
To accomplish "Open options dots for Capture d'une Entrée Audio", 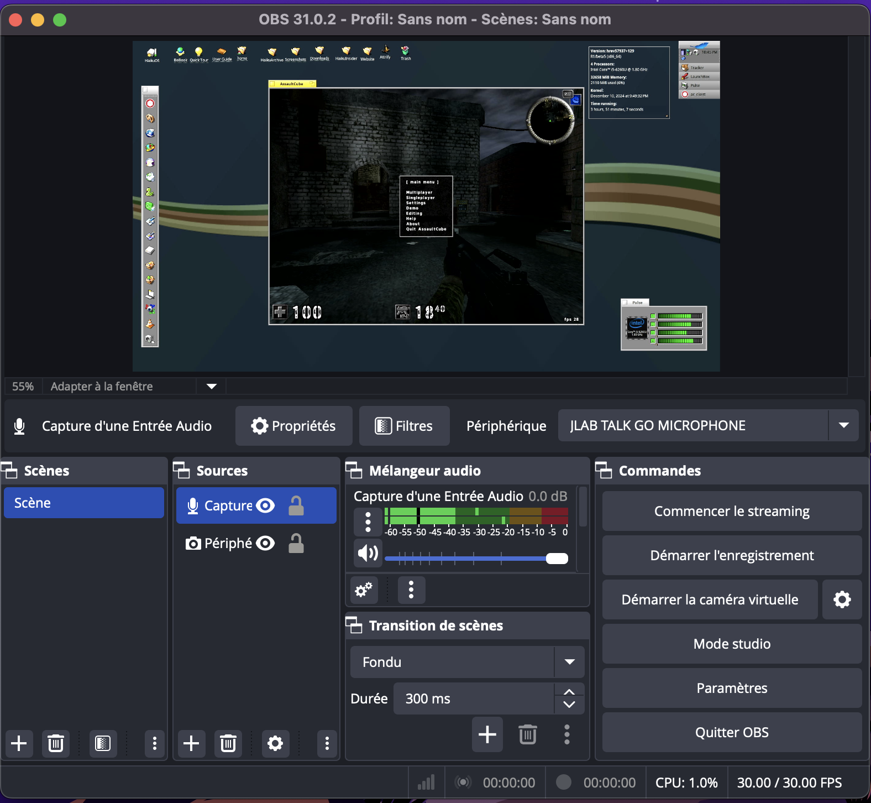I will point(368,522).
